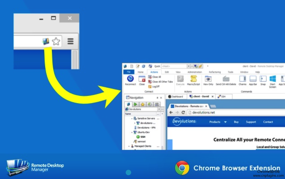Click the embedded browser back arrow
Screen dimensions: 285x179
click(171, 113)
